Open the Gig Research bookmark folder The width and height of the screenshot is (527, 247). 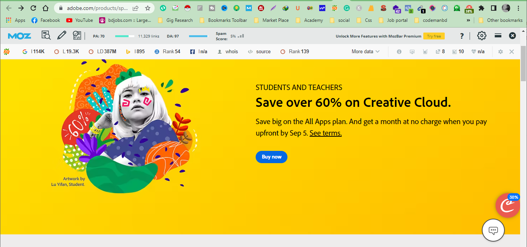[x=179, y=20]
